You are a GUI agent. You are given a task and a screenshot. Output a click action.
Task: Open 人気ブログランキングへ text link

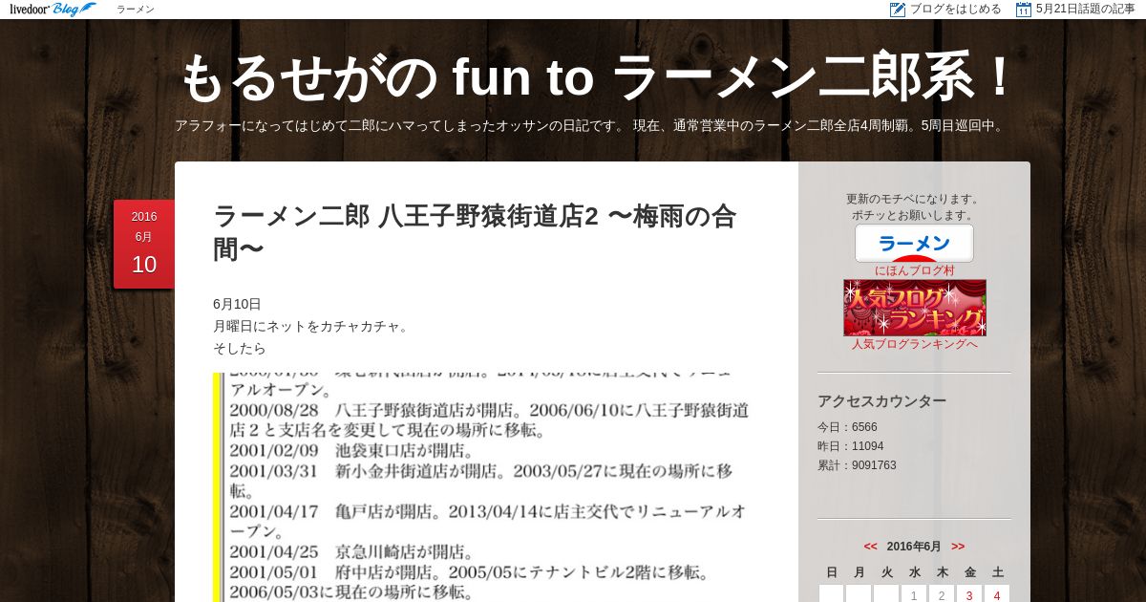(x=915, y=344)
